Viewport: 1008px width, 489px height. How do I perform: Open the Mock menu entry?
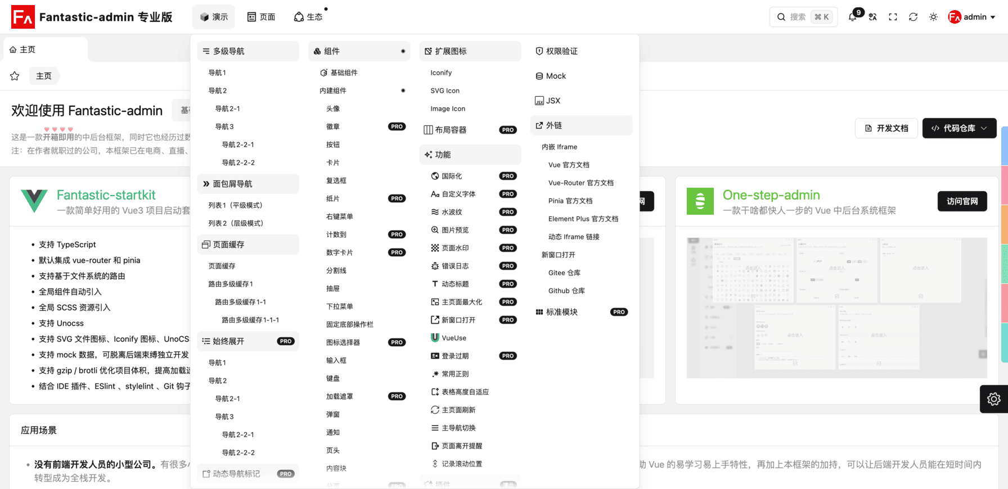pyautogui.click(x=556, y=76)
